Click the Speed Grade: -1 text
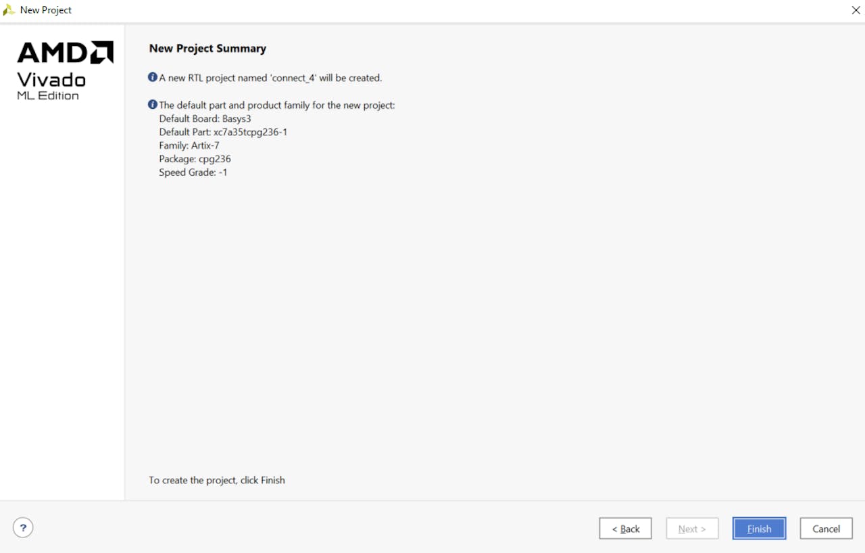Viewport: 865px width, 553px height. (x=193, y=172)
